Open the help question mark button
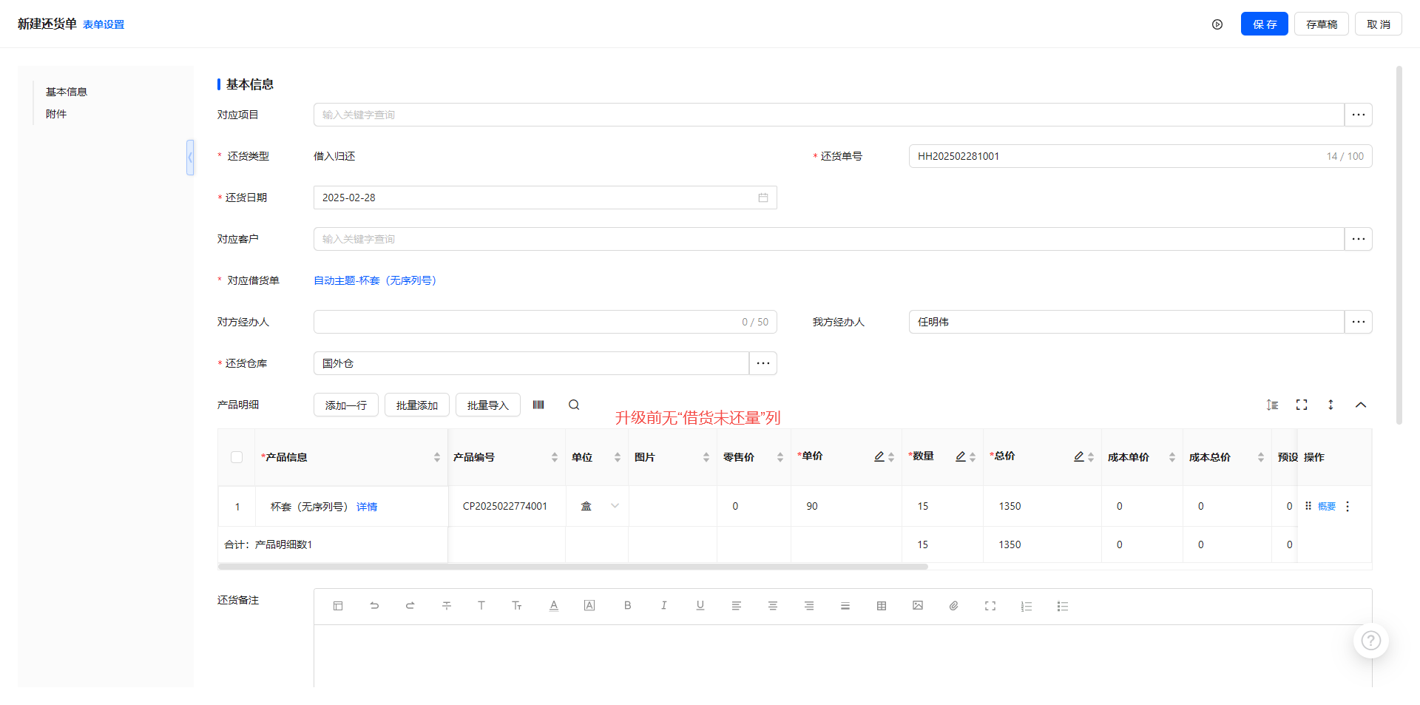1420x705 pixels. (1370, 641)
